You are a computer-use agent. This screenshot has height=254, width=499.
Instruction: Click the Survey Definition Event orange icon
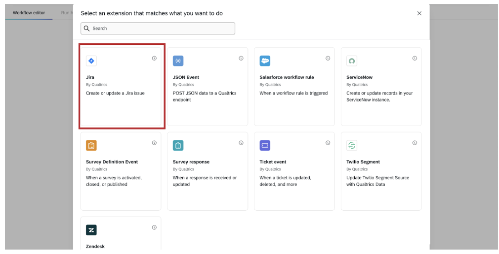pyautogui.click(x=91, y=145)
